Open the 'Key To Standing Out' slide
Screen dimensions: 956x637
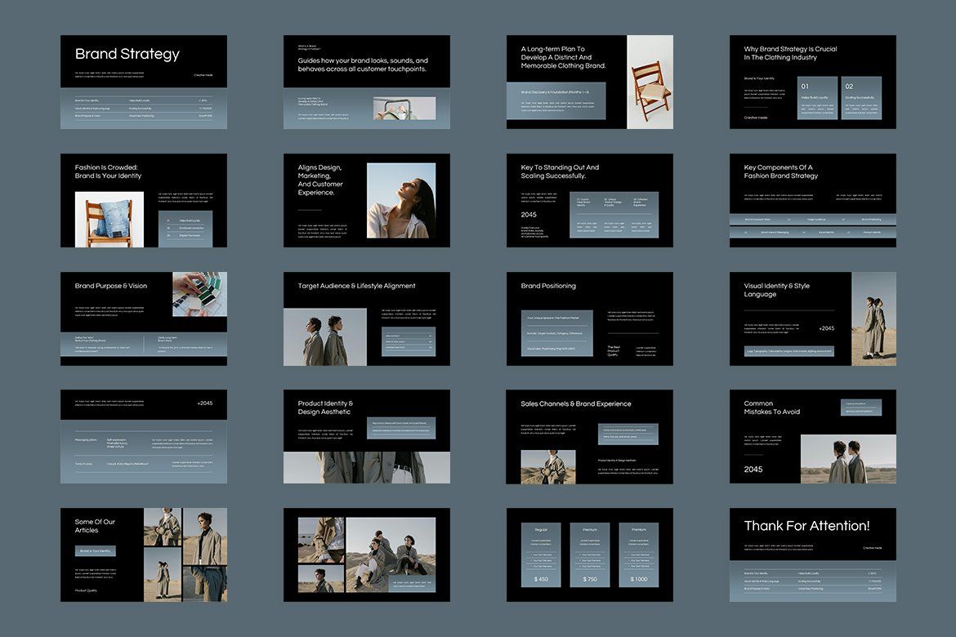(x=590, y=201)
